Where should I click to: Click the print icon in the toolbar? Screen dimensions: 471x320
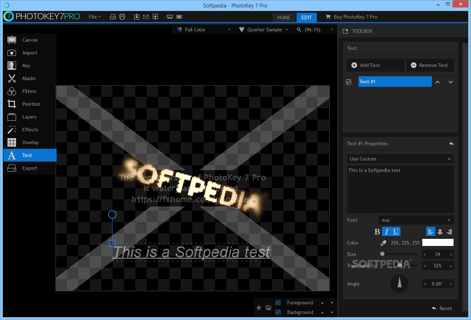click(122, 17)
